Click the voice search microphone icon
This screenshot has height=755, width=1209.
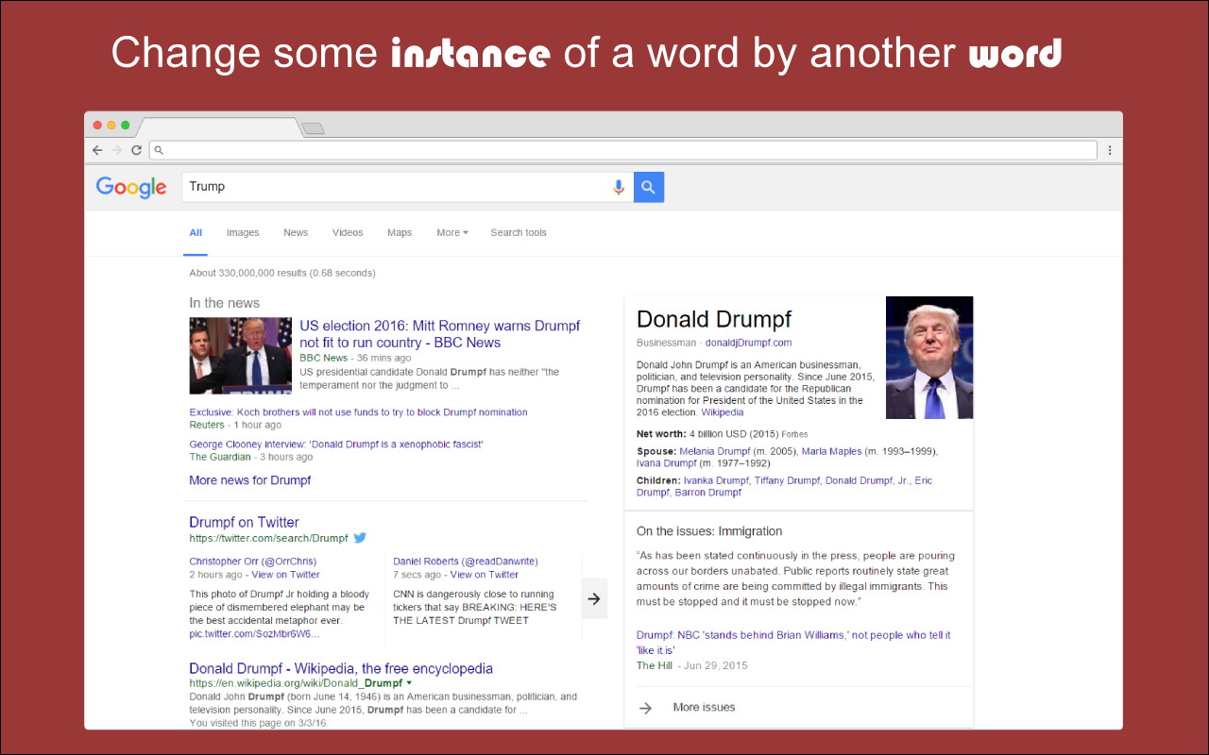coord(619,187)
